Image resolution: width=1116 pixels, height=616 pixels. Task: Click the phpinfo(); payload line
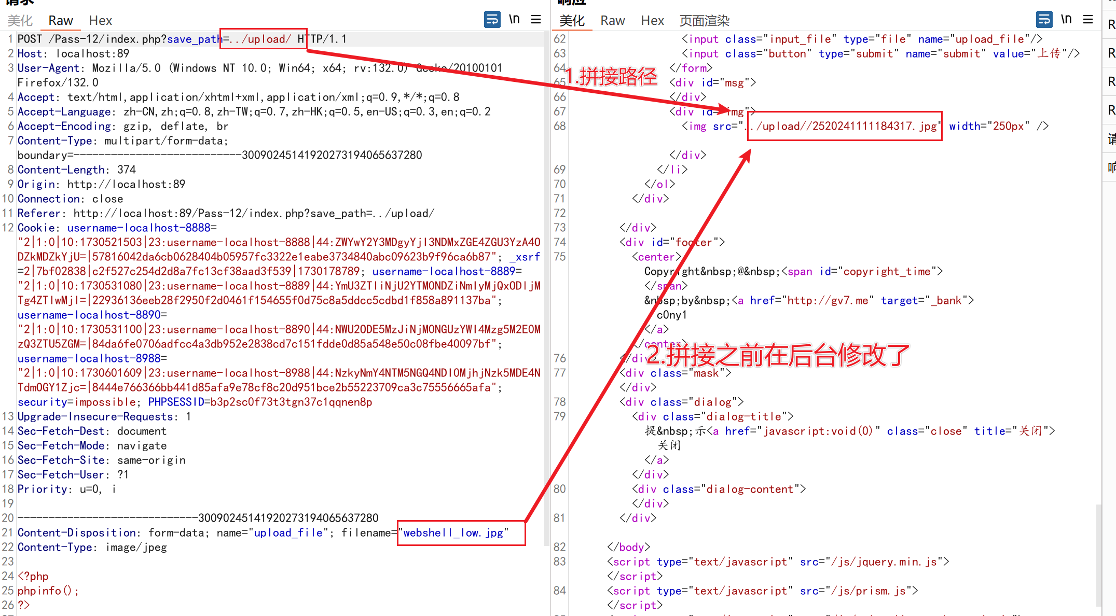tap(48, 591)
